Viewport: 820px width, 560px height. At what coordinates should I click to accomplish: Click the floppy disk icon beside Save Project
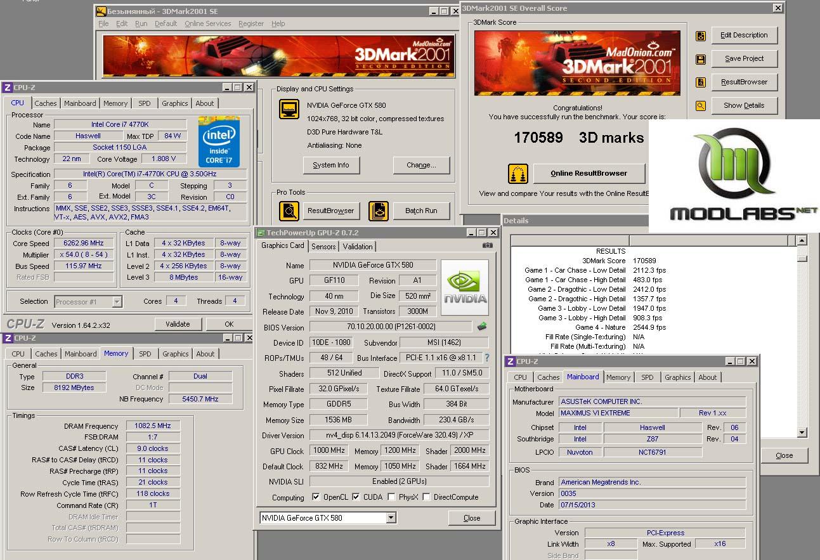point(700,60)
